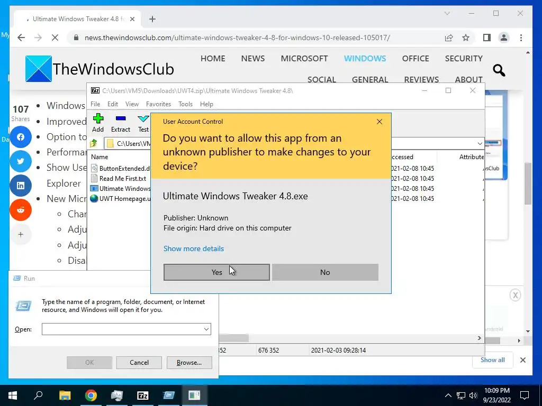Open the Favorites menu in 7-Zip
The width and height of the screenshot is (542, 406).
click(x=158, y=104)
